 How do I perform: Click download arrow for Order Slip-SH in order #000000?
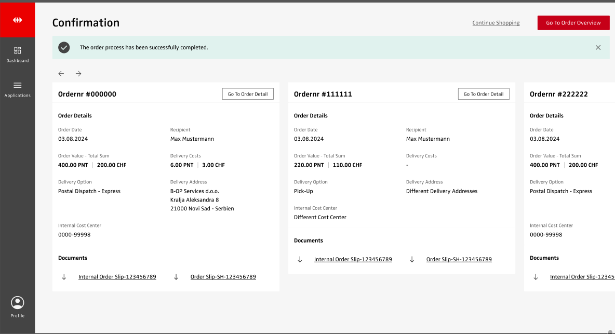pyautogui.click(x=177, y=277)
